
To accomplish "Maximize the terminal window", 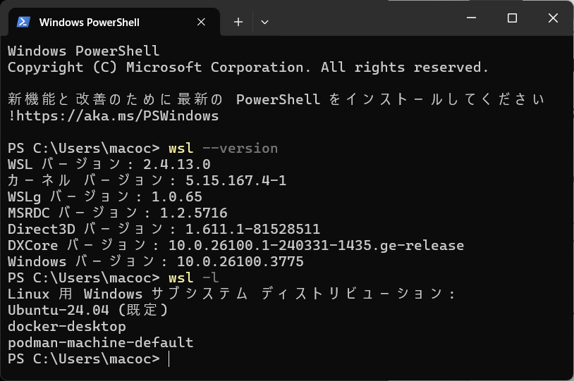I will click(513, 18).
